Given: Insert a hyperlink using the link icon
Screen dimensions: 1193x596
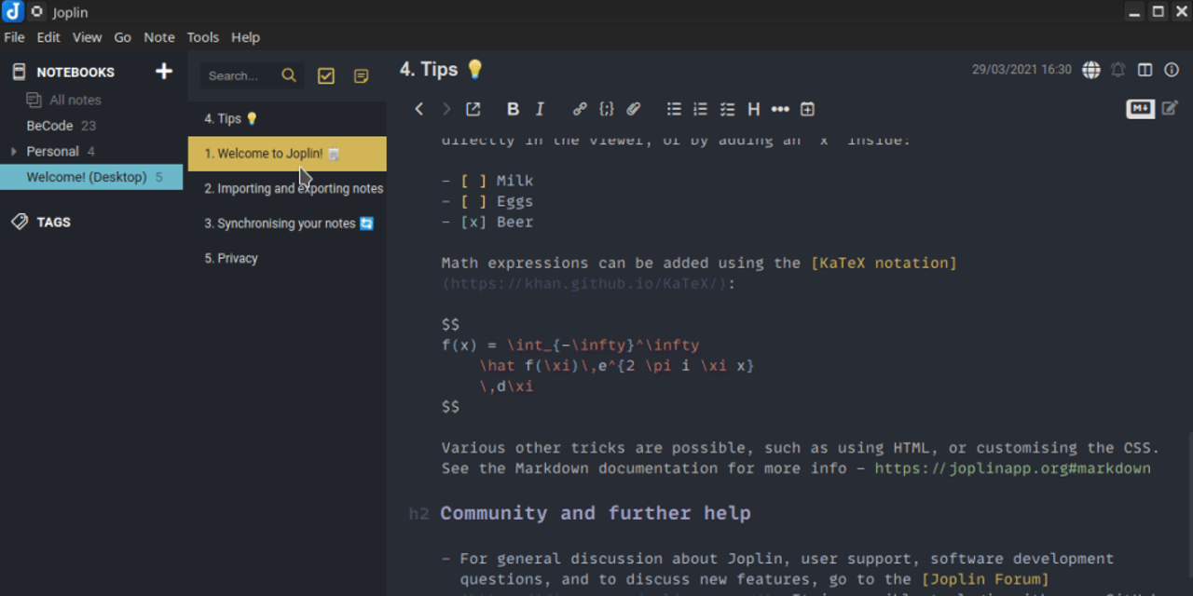Looking at the screenshot, I should tap(580, 109).
